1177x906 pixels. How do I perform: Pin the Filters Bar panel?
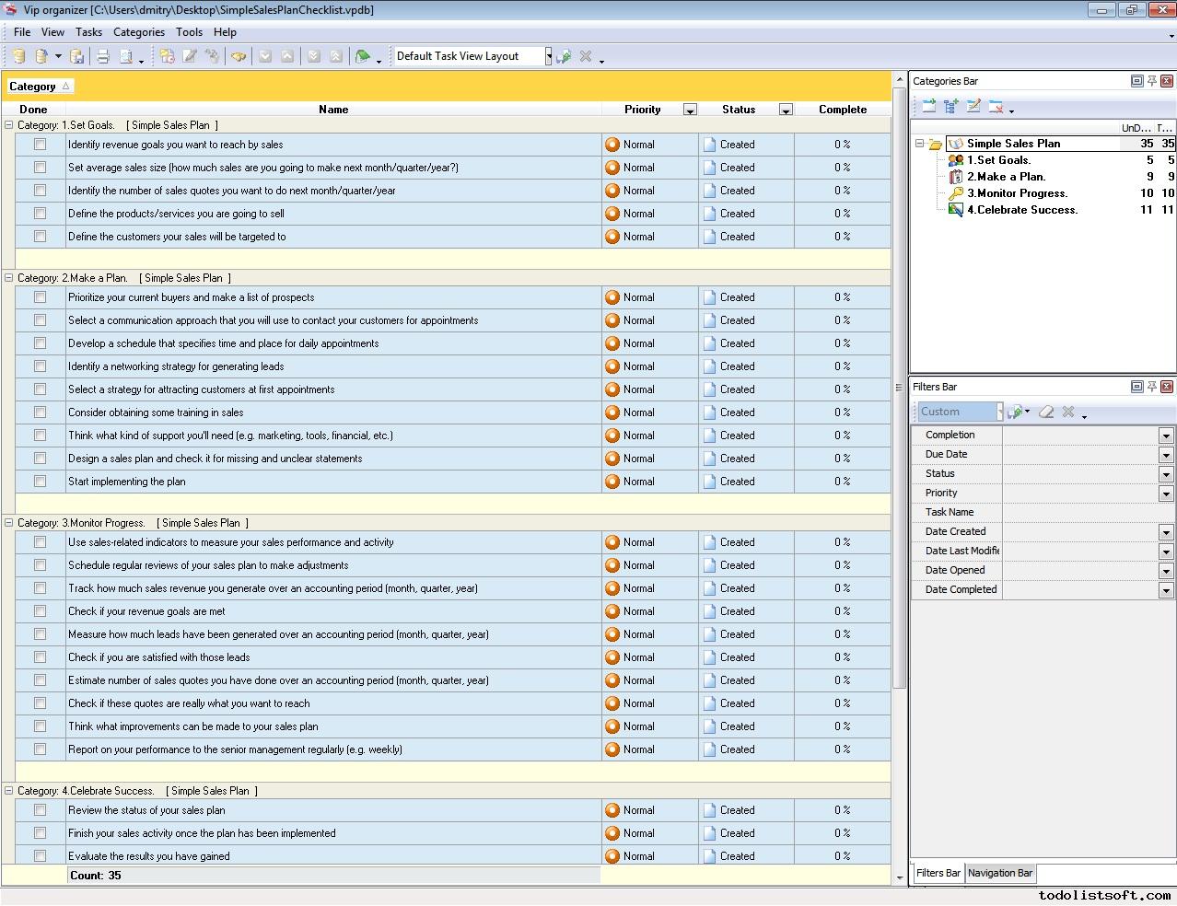click(1151, 387)
